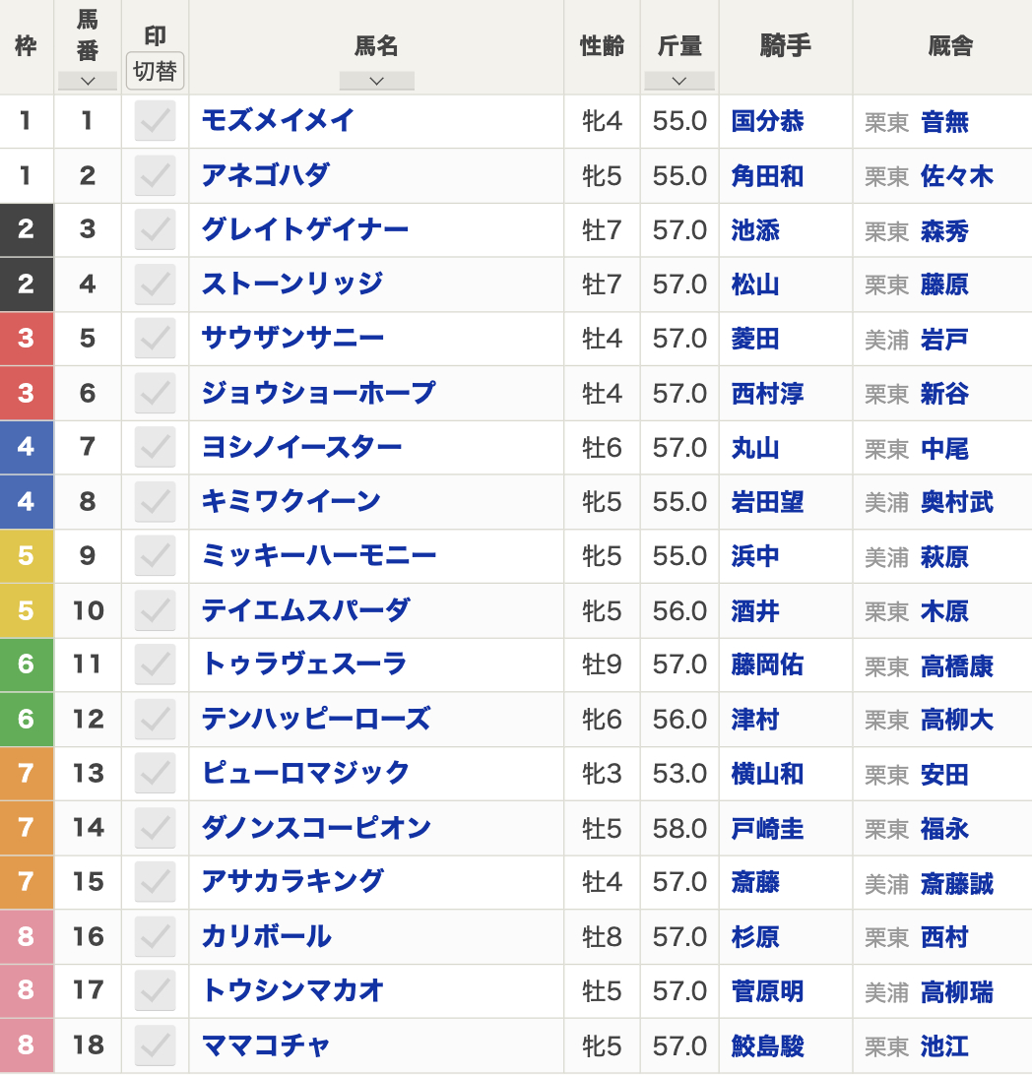1032x1075 pixels.
Task: Open jockey page for 角田和
Action: [x=767, y=176]
